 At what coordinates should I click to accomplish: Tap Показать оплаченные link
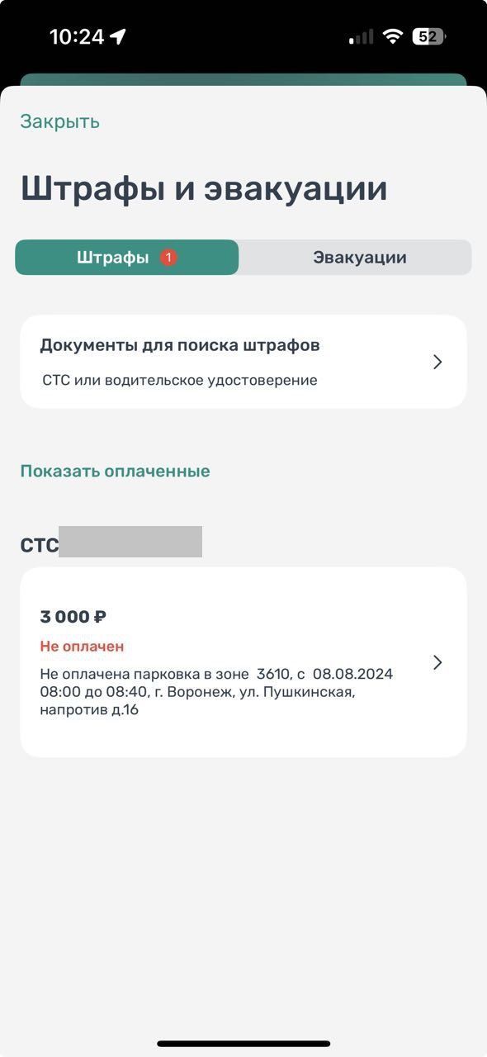[115, 471]
